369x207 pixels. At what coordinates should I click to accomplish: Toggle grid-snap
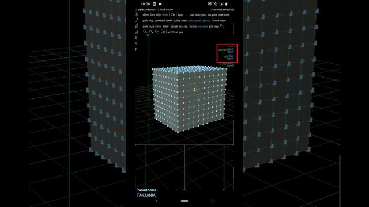(214, 26)
